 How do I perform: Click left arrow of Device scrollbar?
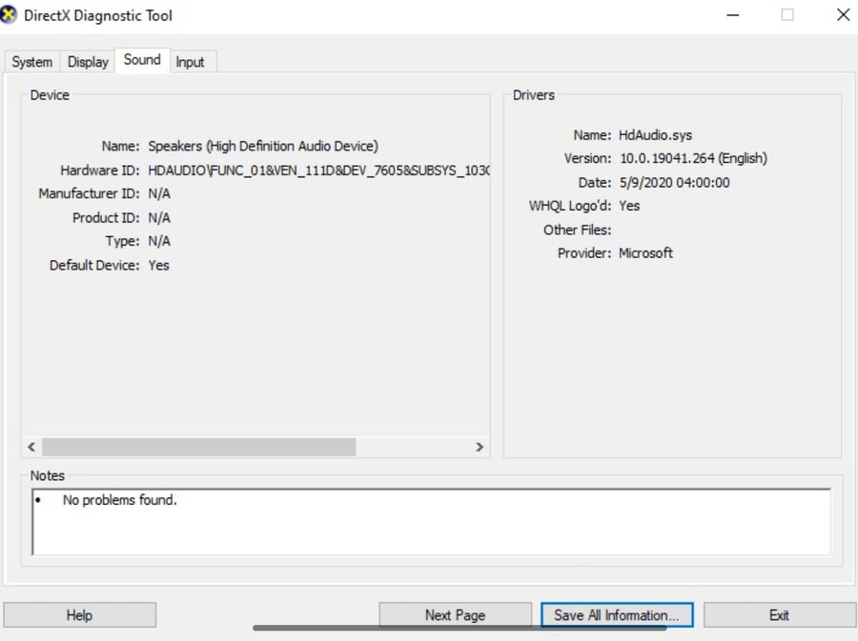(31, 447)
